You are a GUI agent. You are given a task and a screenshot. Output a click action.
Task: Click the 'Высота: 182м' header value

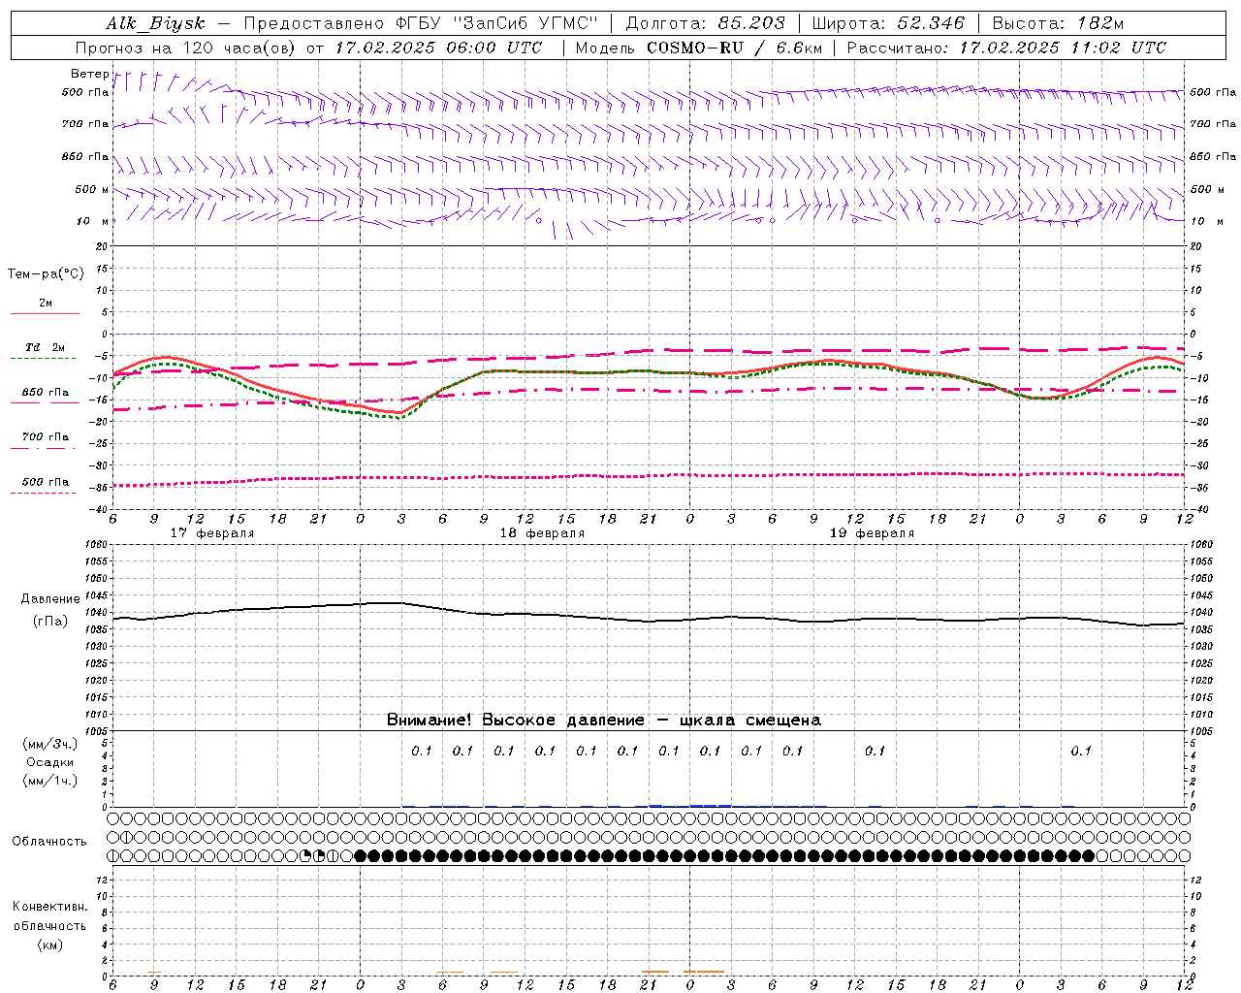point(1058,23)
